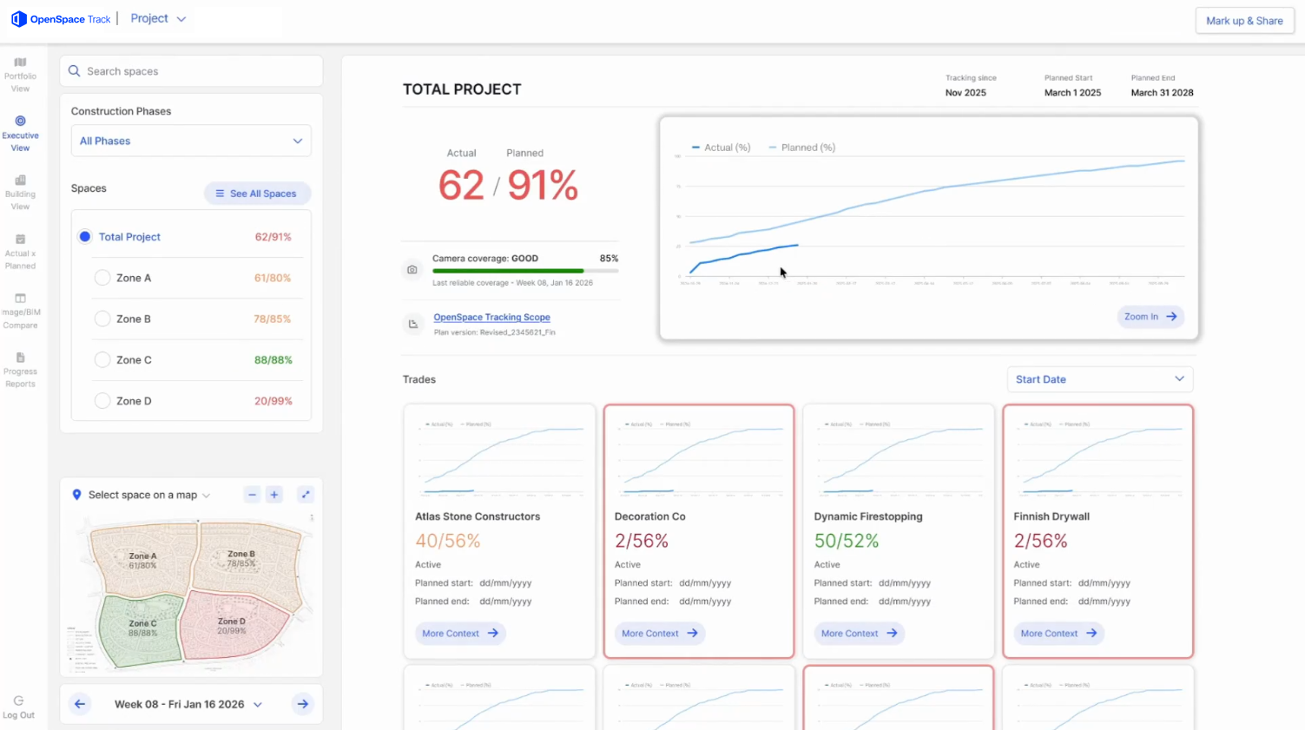The width and height of the screenshot is (1305, 730).
Task: Click the Planned (%) chart legend entry
Action: click(x=801, y=148)
